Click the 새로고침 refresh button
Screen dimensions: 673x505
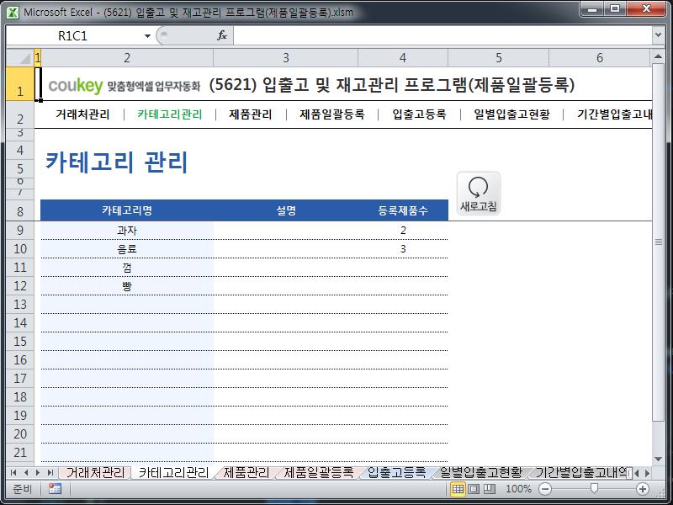coord(478,194)
